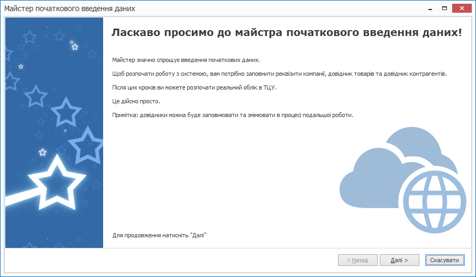Click the title bar text "Майстер початкового введення даних"
The width and height of the screenshot is (476, 277).
coord(70,8)
